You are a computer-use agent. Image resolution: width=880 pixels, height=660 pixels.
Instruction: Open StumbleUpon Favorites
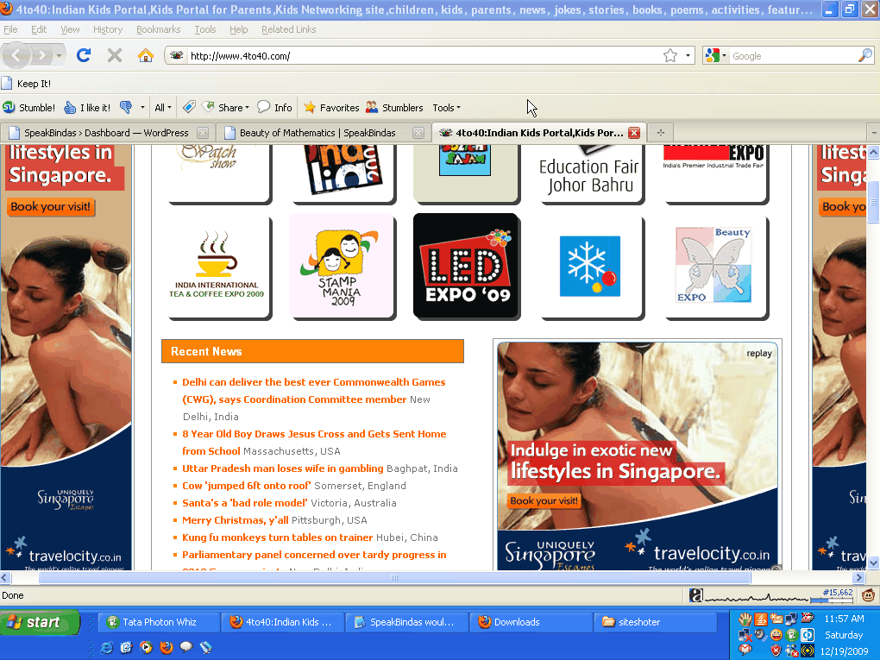pyautogui.click(x=331, y=107)
